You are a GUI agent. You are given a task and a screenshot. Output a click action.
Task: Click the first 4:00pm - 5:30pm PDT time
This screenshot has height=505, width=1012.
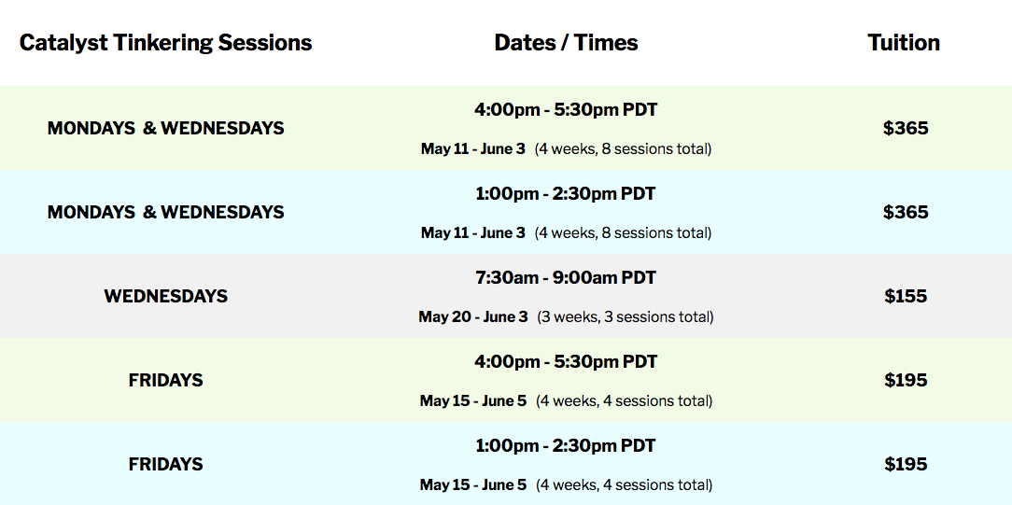pyautogui.click(x=566, y=109)
